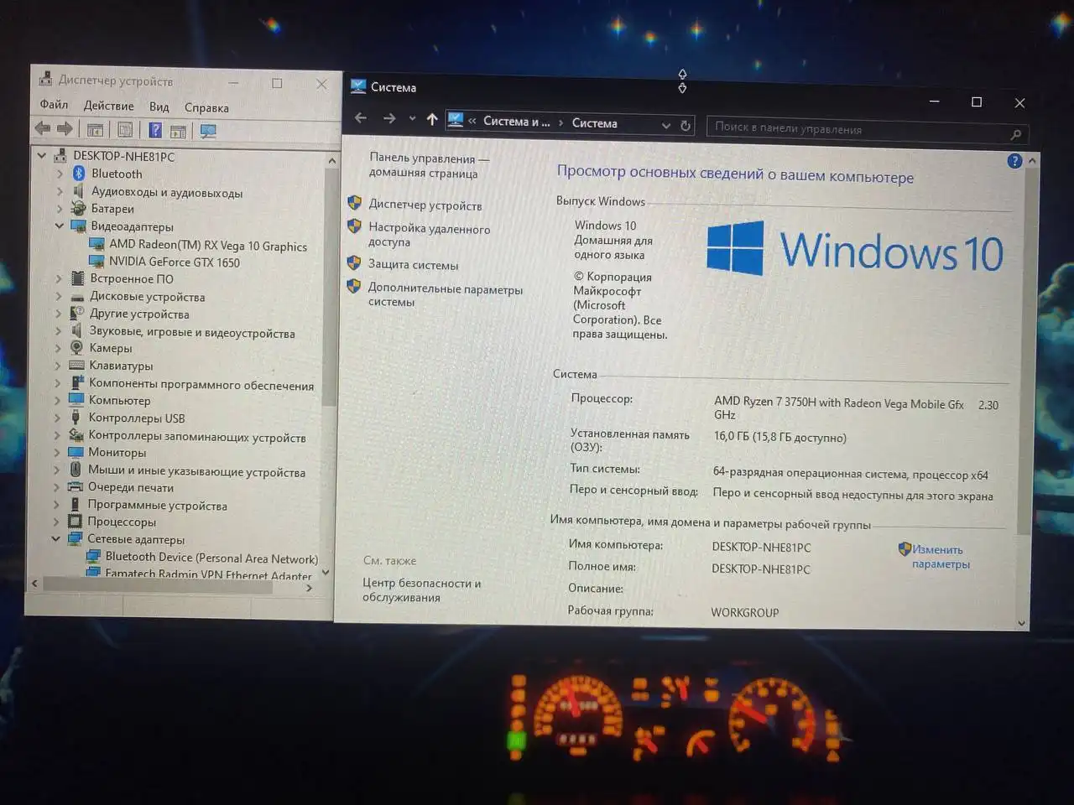Open the Действие menu

pos(108,106)
